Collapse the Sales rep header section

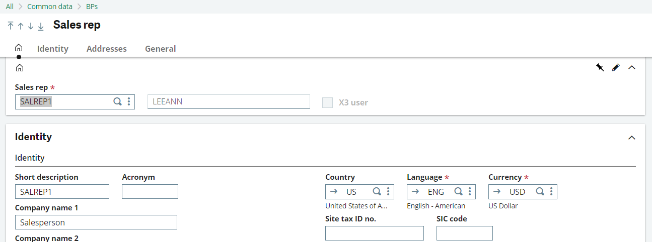pos(632,67)
